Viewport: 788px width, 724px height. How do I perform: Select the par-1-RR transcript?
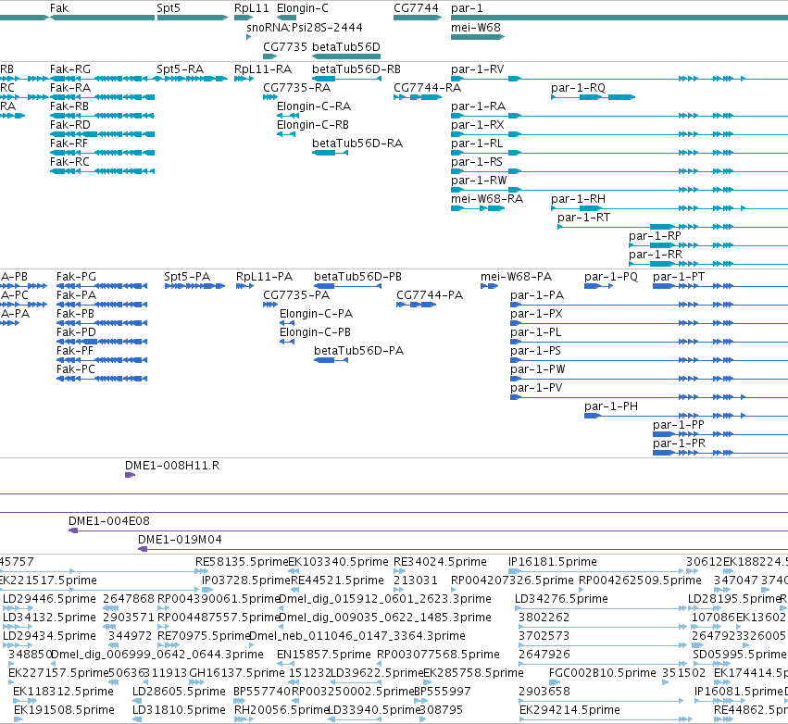[708, 264]
